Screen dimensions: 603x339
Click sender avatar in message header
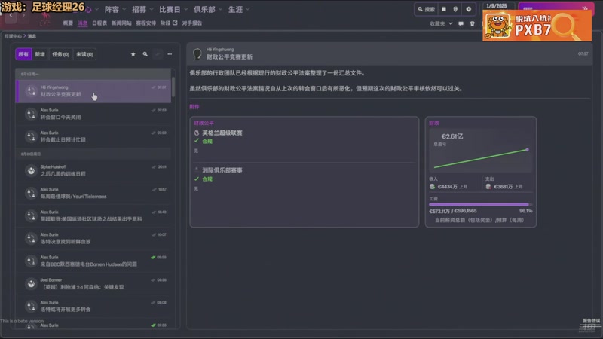tap(197, 53)
